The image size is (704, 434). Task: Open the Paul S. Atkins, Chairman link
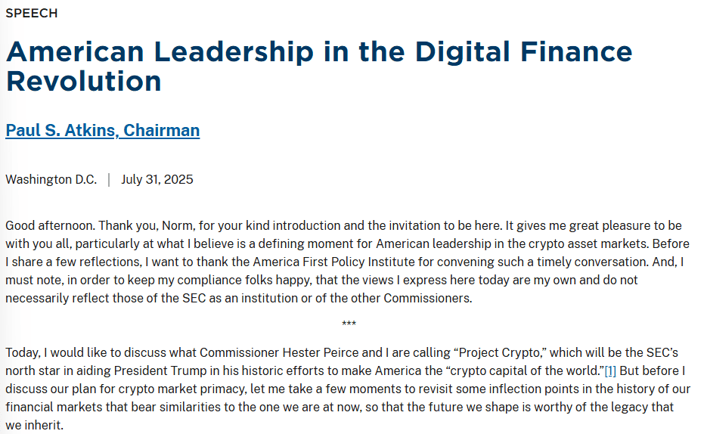(102, 130)
